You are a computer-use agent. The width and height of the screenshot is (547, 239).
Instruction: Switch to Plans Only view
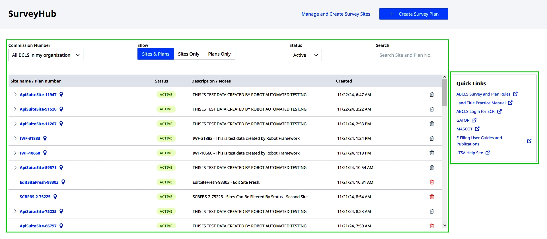pos(219,54)
